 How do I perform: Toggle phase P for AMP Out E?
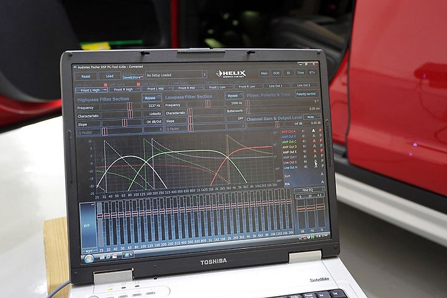tap(322, 151)
